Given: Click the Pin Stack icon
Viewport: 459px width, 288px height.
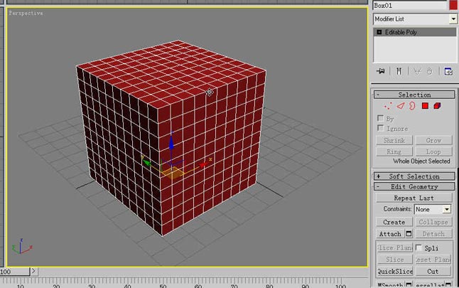Looking at the screenshot, I should (x=381, y=71).
